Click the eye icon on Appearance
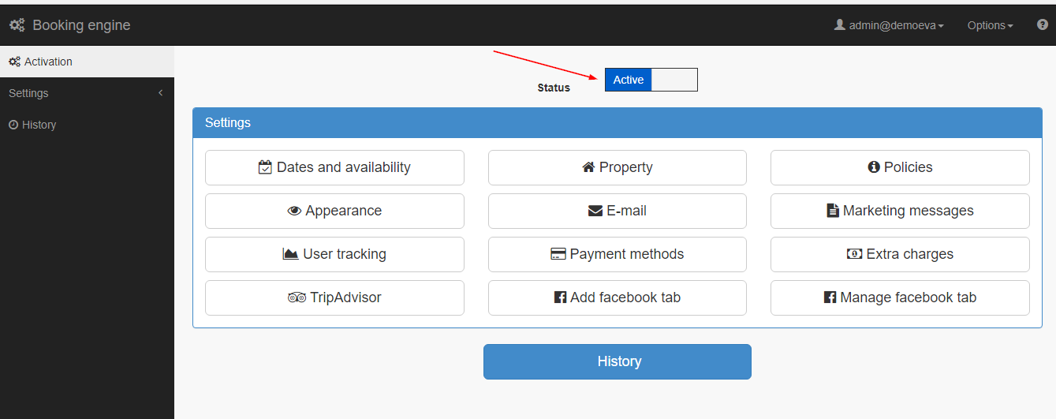This screenshot has height=419, width=1056. click(x=294, y=211)
